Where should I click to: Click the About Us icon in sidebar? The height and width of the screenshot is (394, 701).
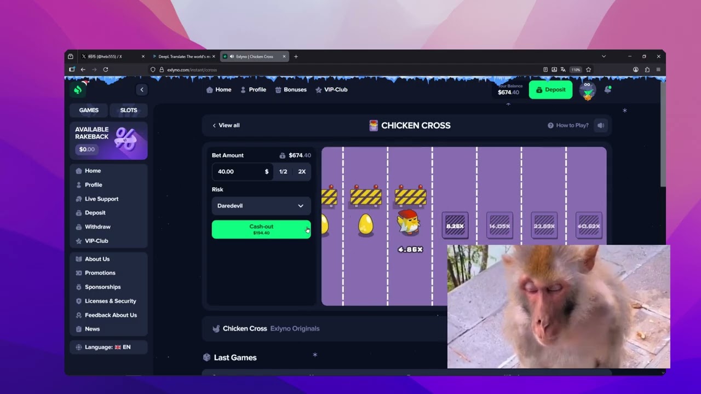click(79, 259)
